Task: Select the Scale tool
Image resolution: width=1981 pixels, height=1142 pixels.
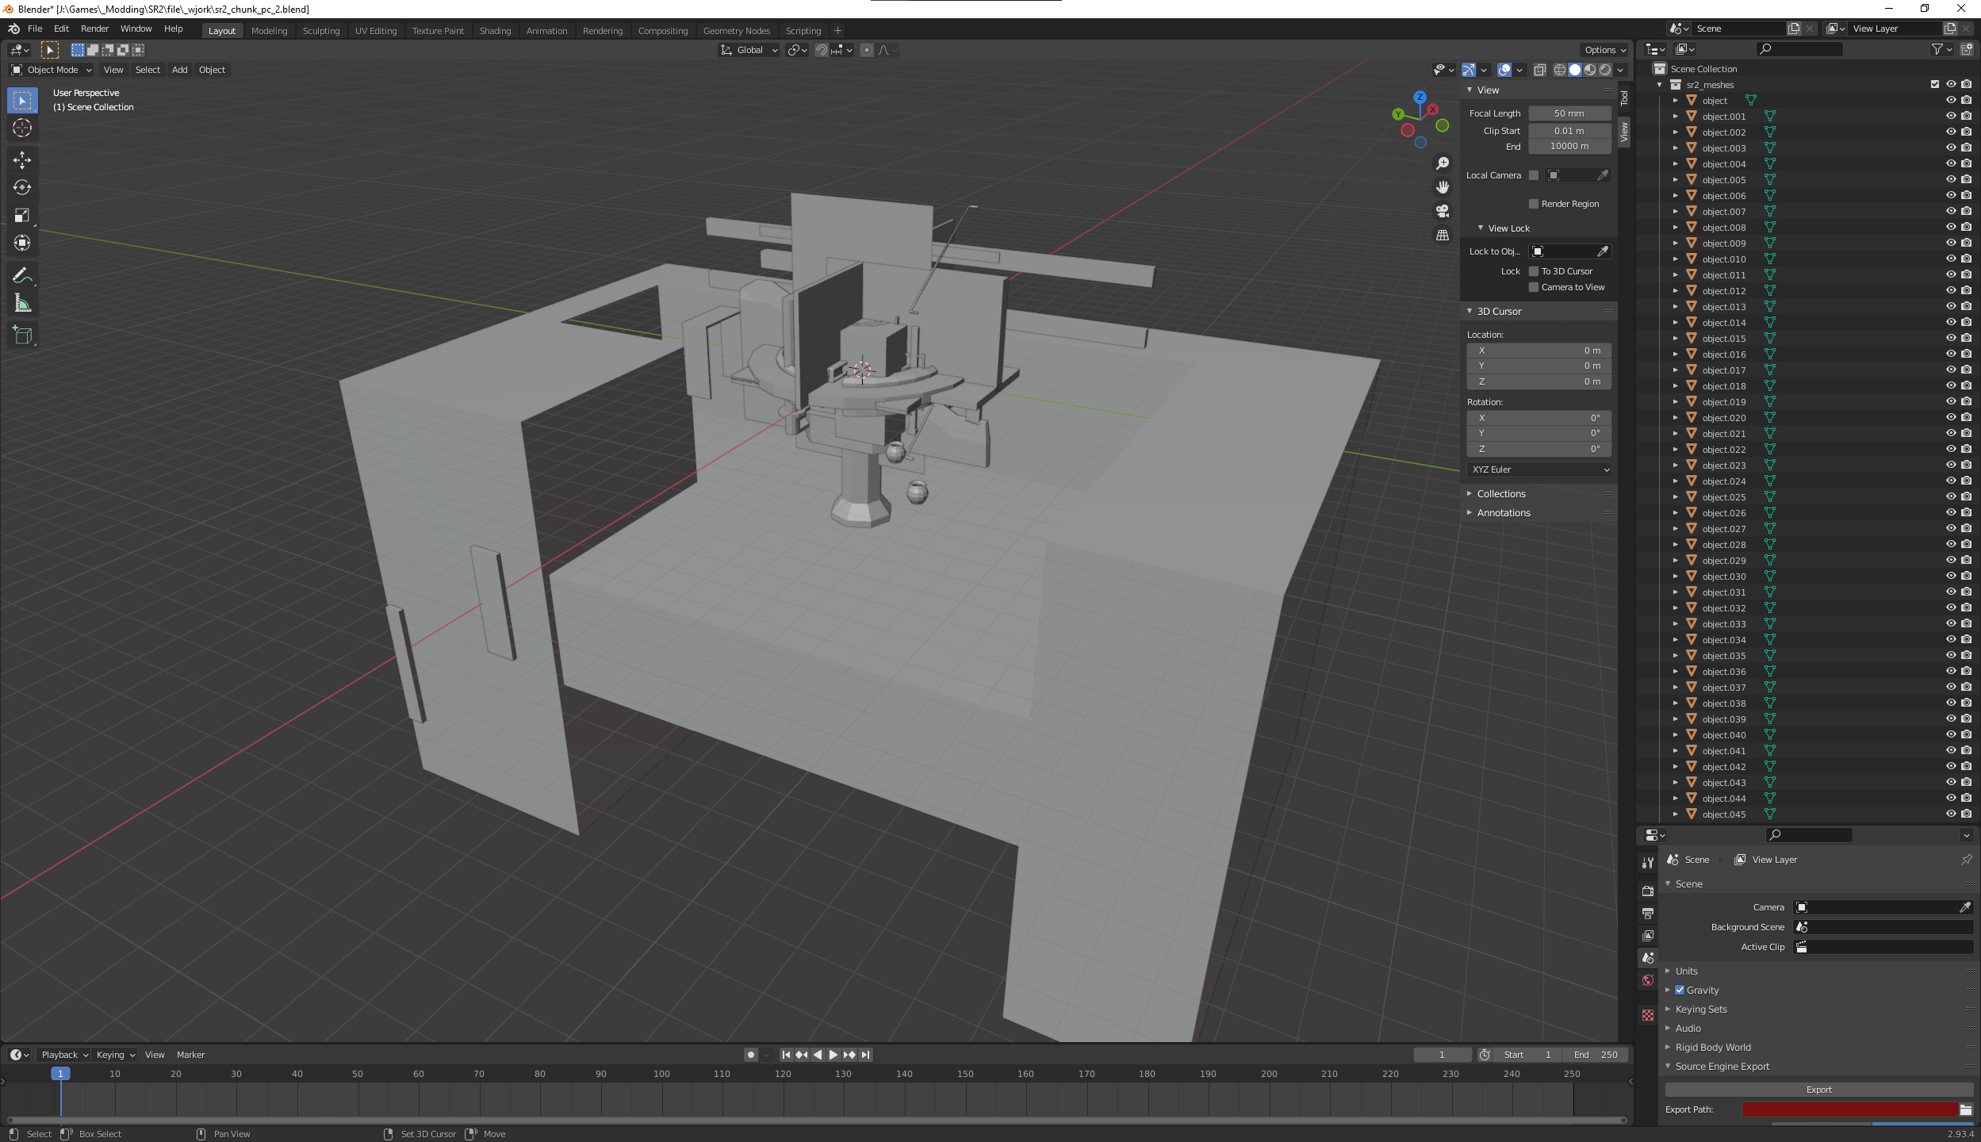Action: [22, 216]
